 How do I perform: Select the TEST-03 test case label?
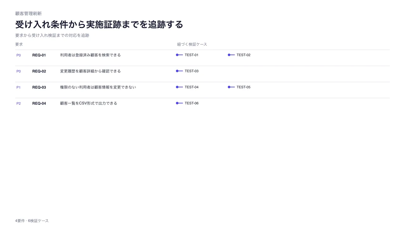pyautogui.click(x=191, y=71)
